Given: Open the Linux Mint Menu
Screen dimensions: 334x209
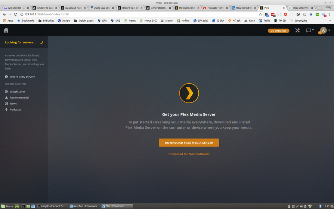Looking at the screenshot, I should point(7,206).
